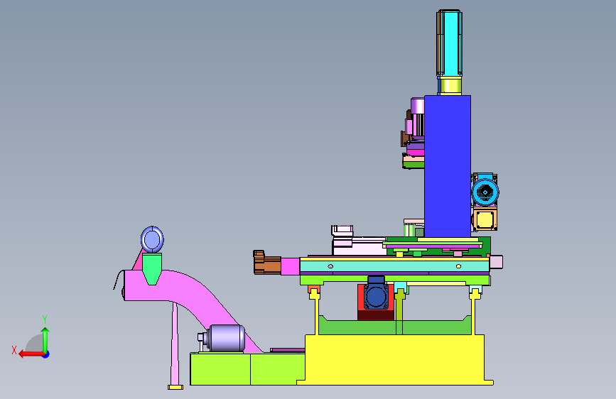Select the magenta block beside brown motor
616x399 pixels.
tap(291, 266)
